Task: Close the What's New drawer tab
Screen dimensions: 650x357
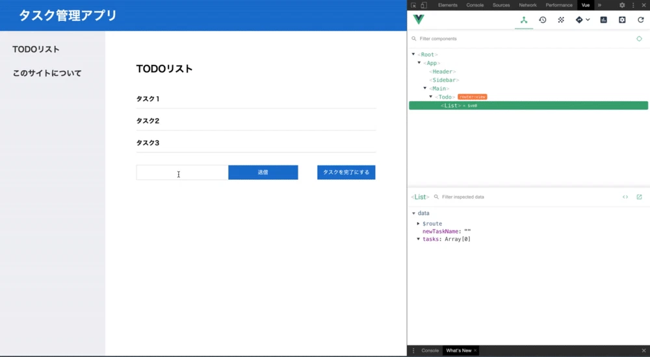Action: pyautogui.click(x=475, y=351)
